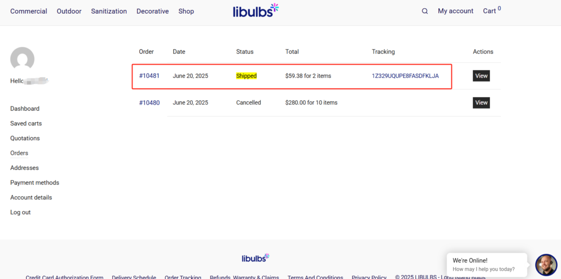Open chat via agent avatar icon
Screen dimensions: 561x279
(546, 265)
